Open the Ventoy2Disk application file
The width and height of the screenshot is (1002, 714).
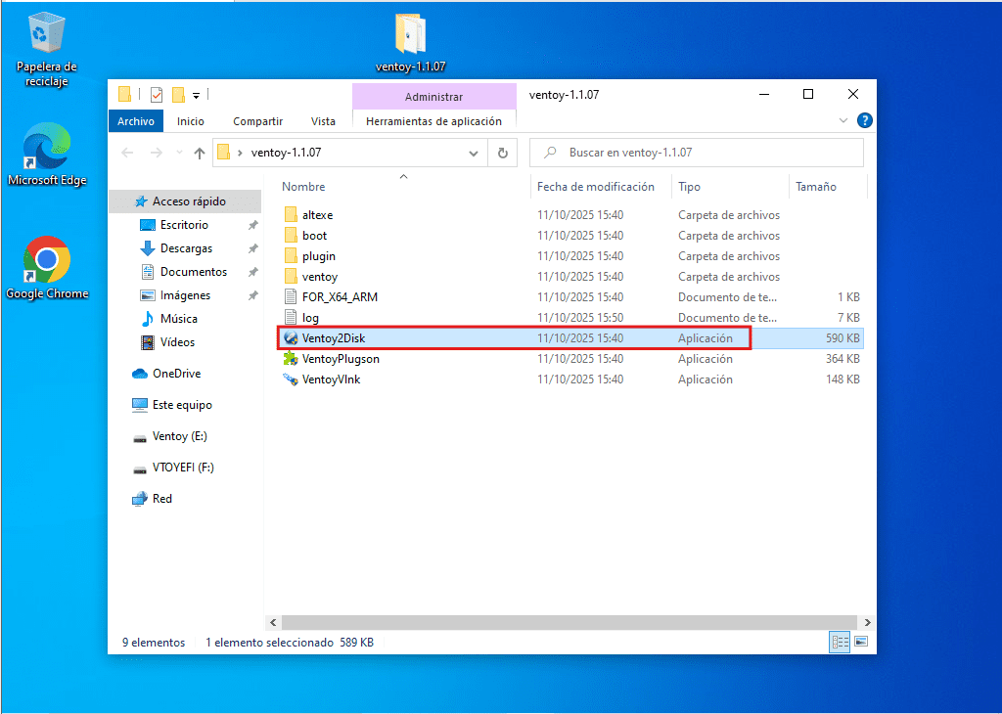(x=333, y=338)
